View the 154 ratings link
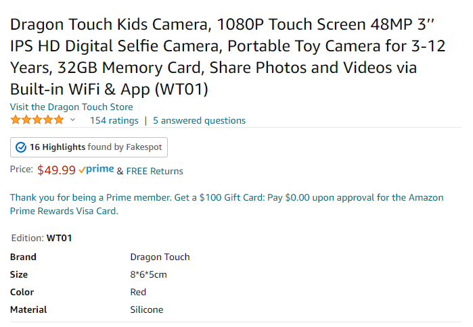 114,120
